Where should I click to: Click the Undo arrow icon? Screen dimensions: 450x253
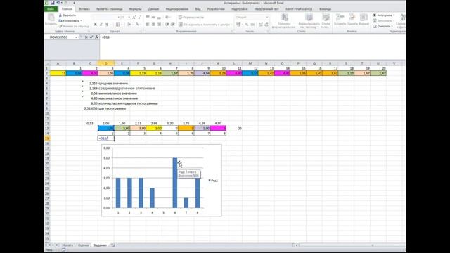58,3
